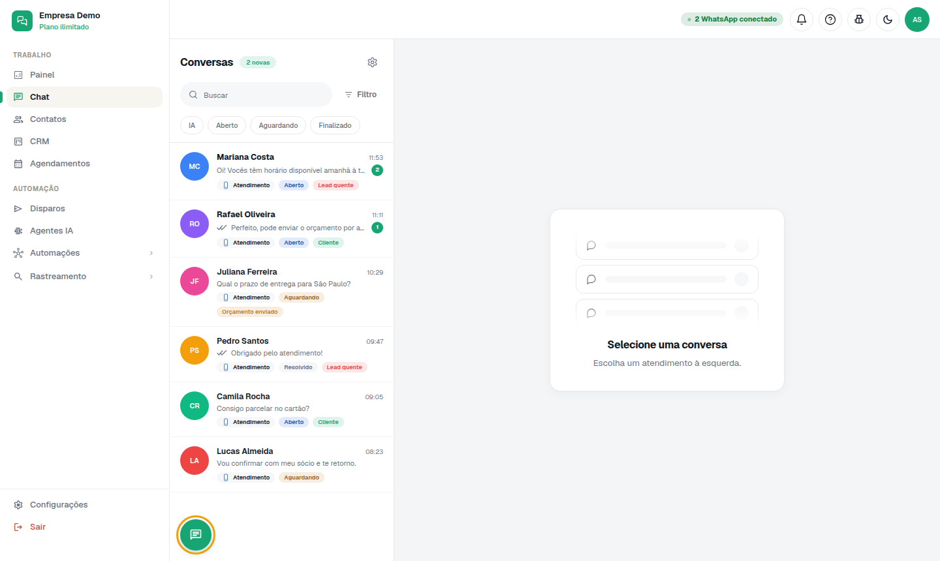Open Lucas Almeida conversation
940x561 pixels.
tap(281, 464)
